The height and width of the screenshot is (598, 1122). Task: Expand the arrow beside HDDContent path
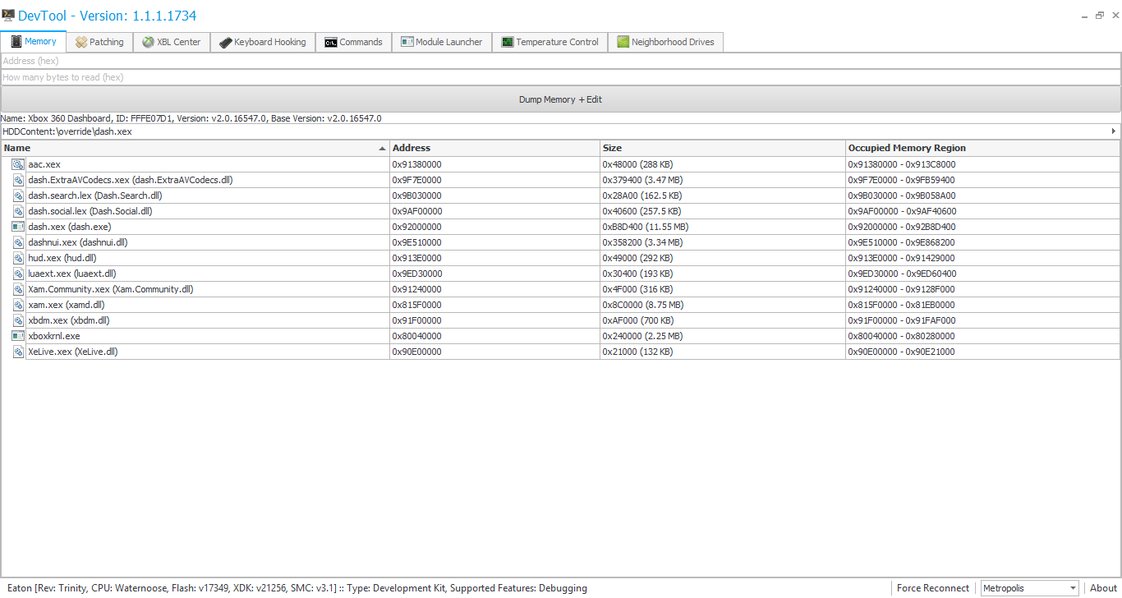tap(1114, 131)
